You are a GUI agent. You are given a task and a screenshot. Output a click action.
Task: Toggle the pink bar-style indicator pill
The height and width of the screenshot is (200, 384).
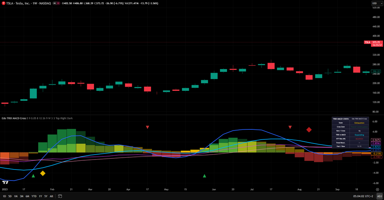coord(58,3)
